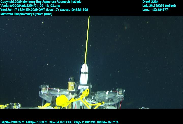Click the "Lon= -122.104677" readout
183x124 pixels.
coord(155,10)
